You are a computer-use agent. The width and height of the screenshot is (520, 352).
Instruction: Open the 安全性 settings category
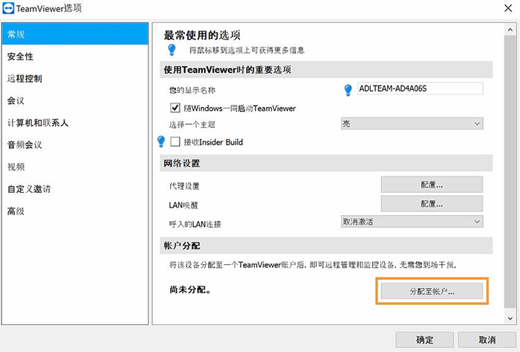click(75, 57)
